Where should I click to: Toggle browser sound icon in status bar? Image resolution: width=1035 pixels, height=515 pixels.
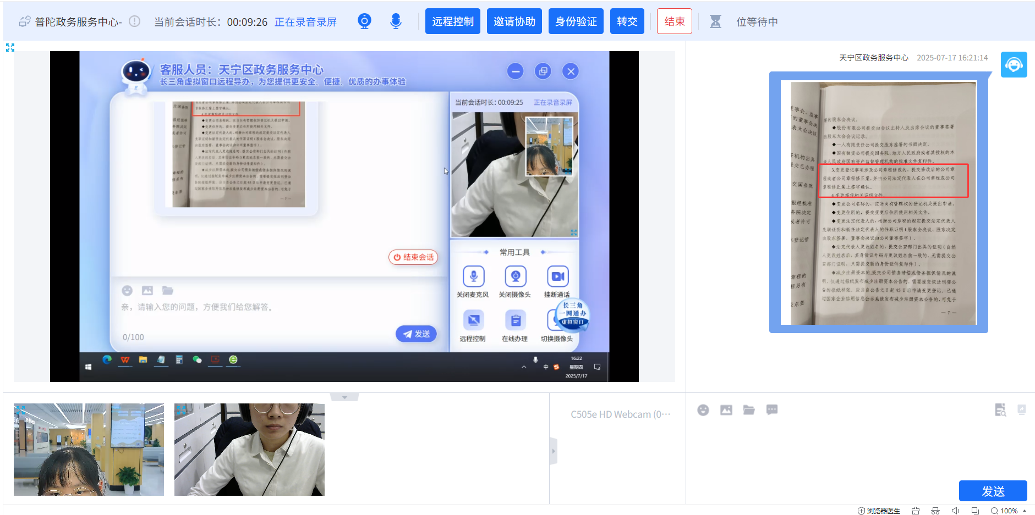click(955, 511)
